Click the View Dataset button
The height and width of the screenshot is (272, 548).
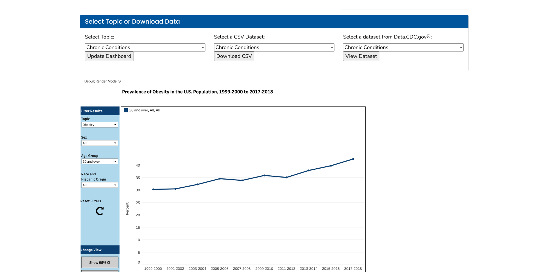click(361, 56)
